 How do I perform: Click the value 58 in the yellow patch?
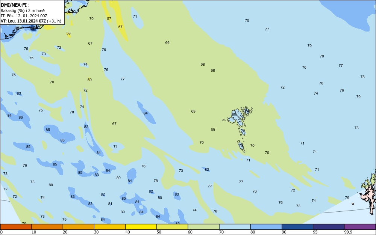pyautogui.click(x=68, y=33)
